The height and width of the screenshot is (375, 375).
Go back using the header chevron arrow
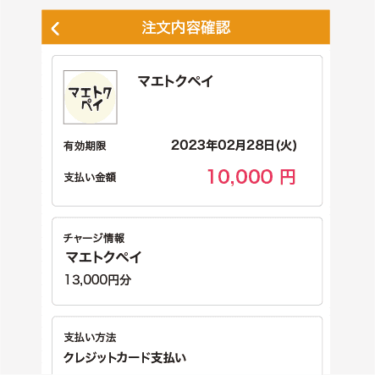(x=55, y=29)
